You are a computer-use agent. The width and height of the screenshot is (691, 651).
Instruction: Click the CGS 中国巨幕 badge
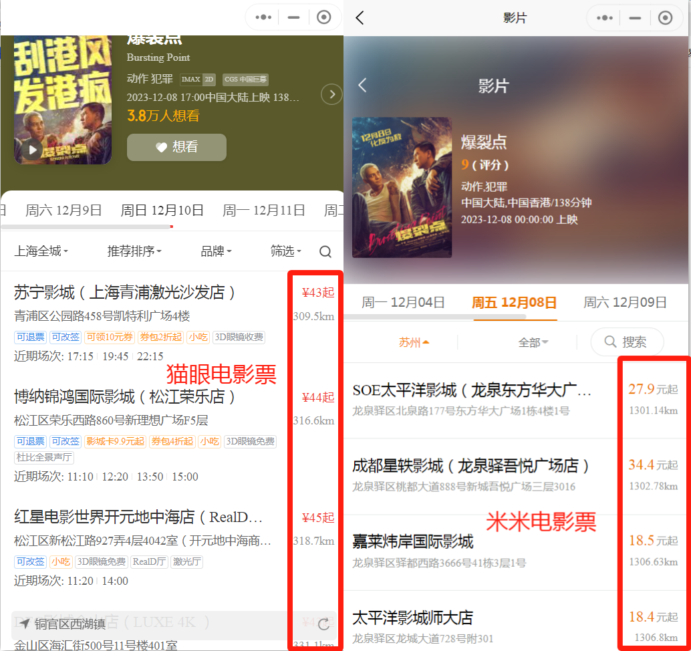pyautogui.click(x=245, y=80)
